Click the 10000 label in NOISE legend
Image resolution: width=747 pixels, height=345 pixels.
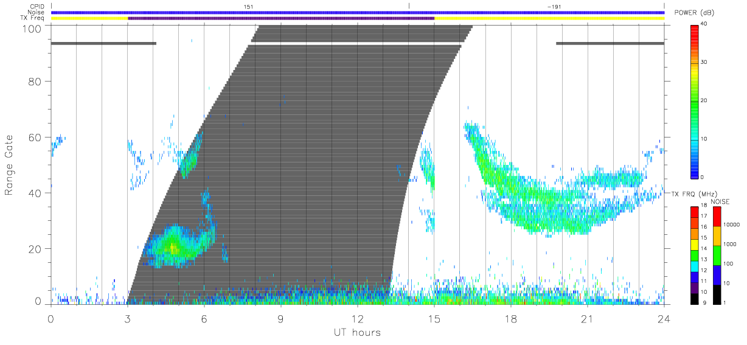point(732,225)
